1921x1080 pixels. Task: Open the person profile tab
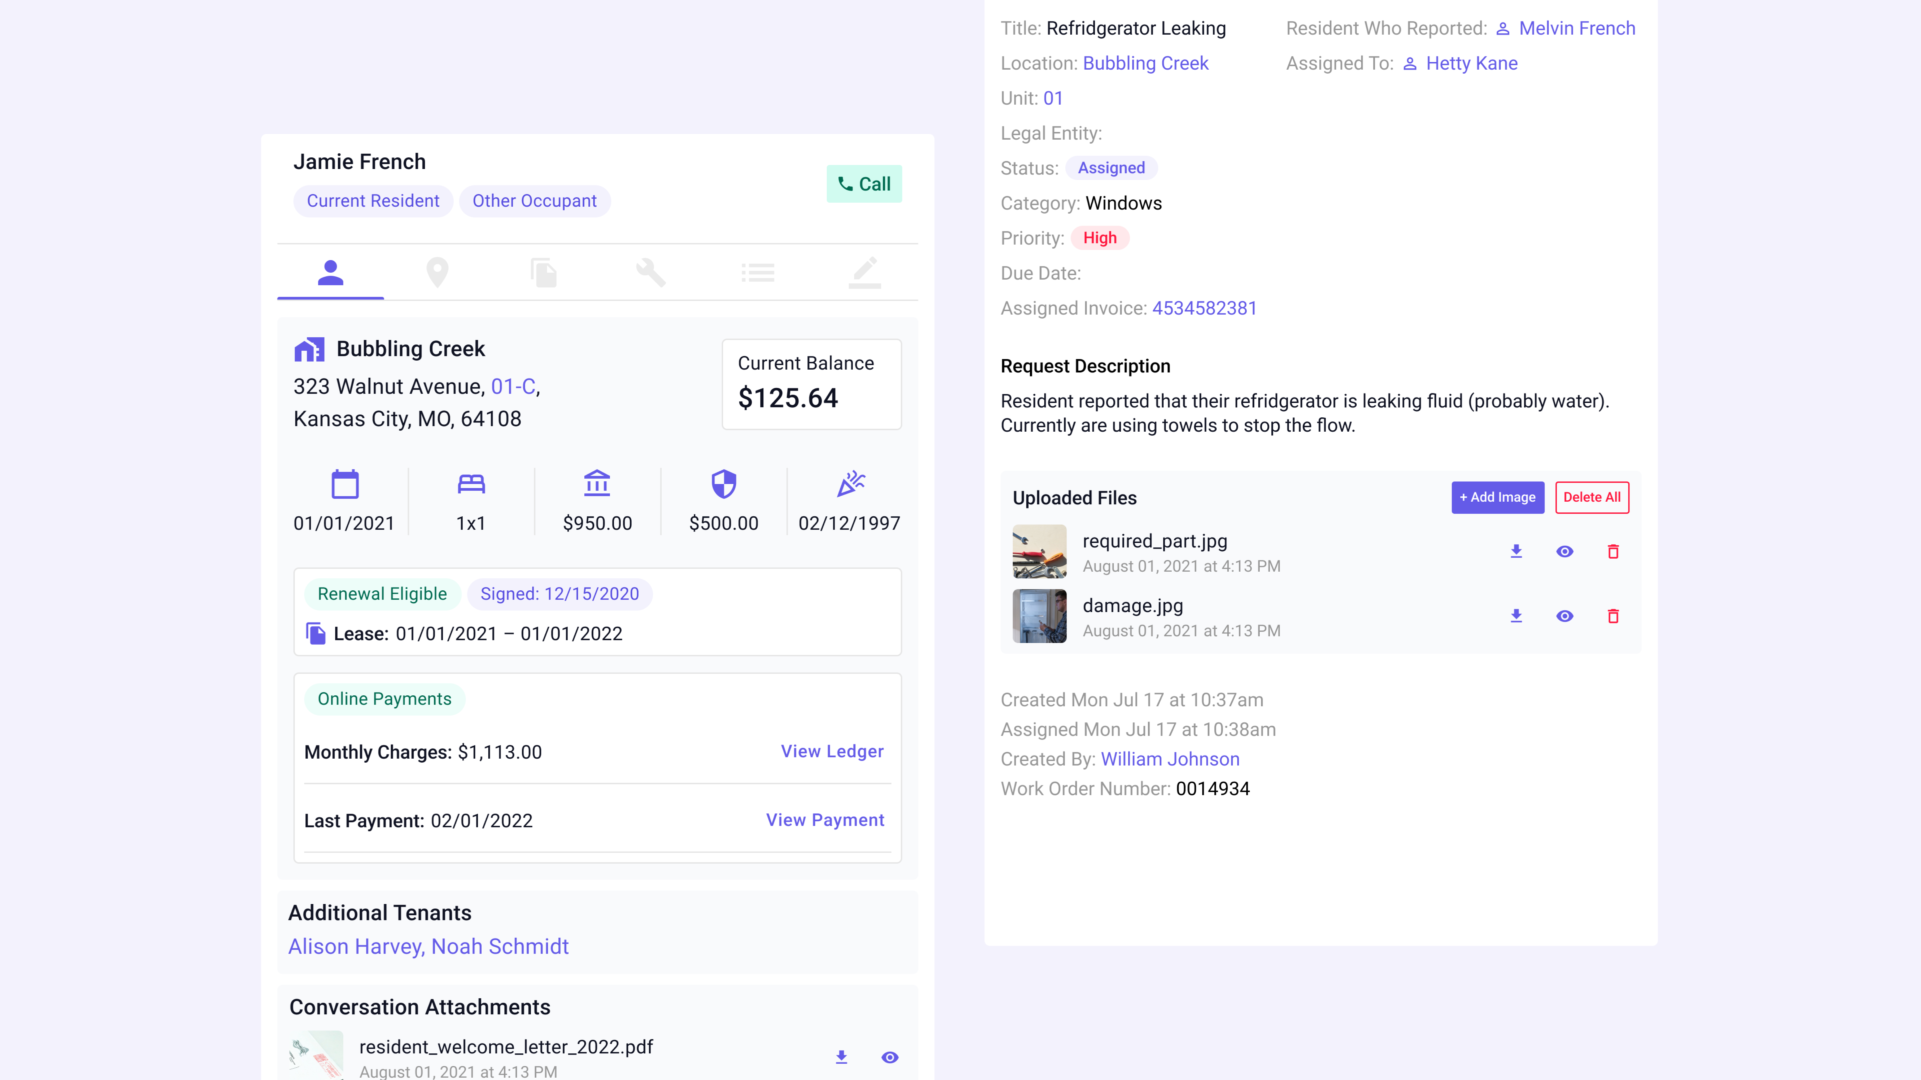pyautogui.click(x=331, y=272)
